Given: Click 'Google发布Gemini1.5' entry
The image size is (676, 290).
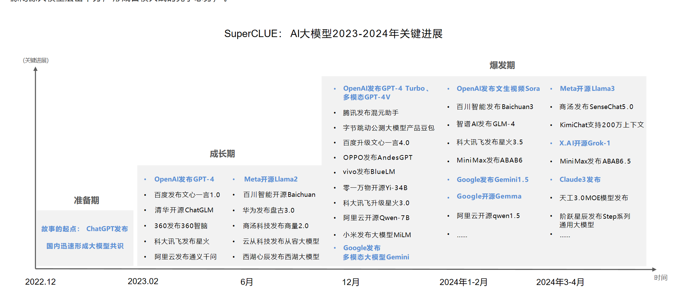Looking at the screenshot, I should point(493,180).
